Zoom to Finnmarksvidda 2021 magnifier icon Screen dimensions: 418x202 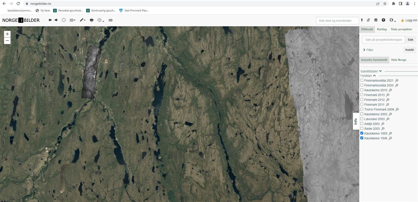pyautogui.click(x=397, y=80)
